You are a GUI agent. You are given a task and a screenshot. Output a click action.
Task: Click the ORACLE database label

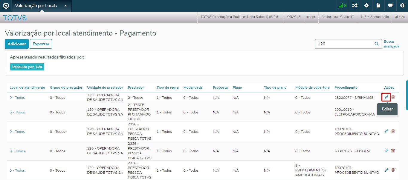294,17
